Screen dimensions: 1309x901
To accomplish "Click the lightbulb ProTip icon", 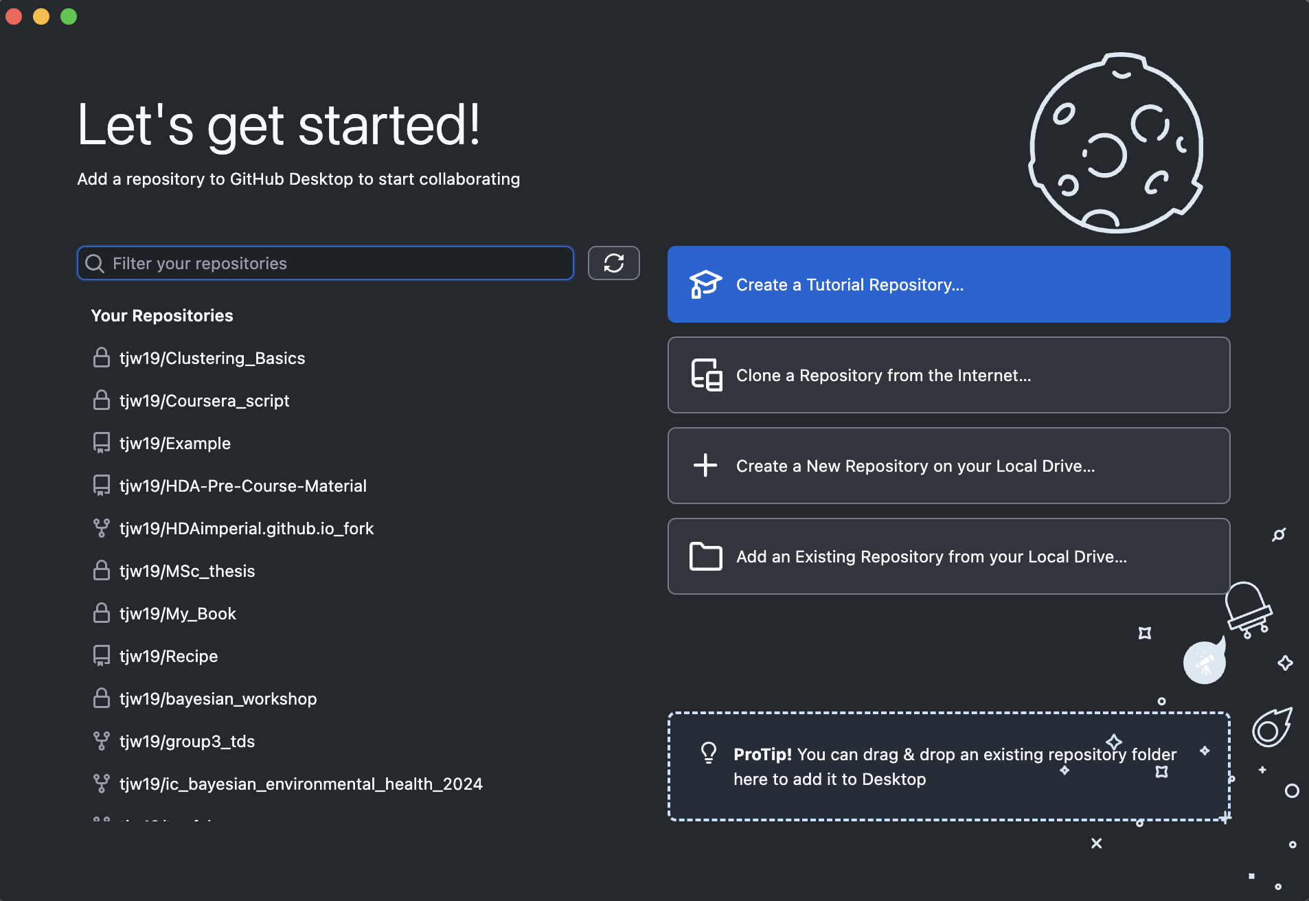I will pyautogui.click(x=709, y=753).
